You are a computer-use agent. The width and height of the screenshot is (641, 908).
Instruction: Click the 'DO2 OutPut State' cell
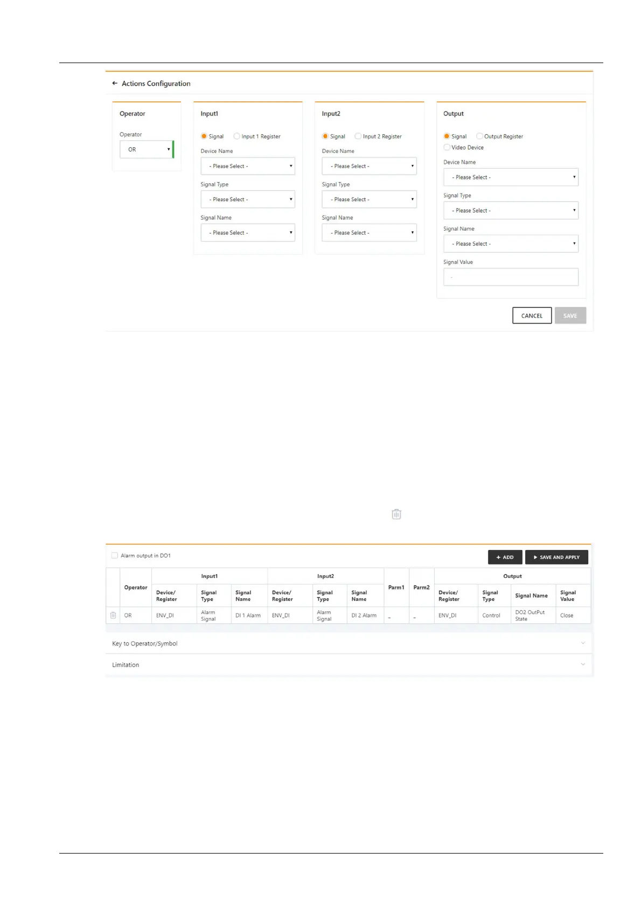click(533, 615)
